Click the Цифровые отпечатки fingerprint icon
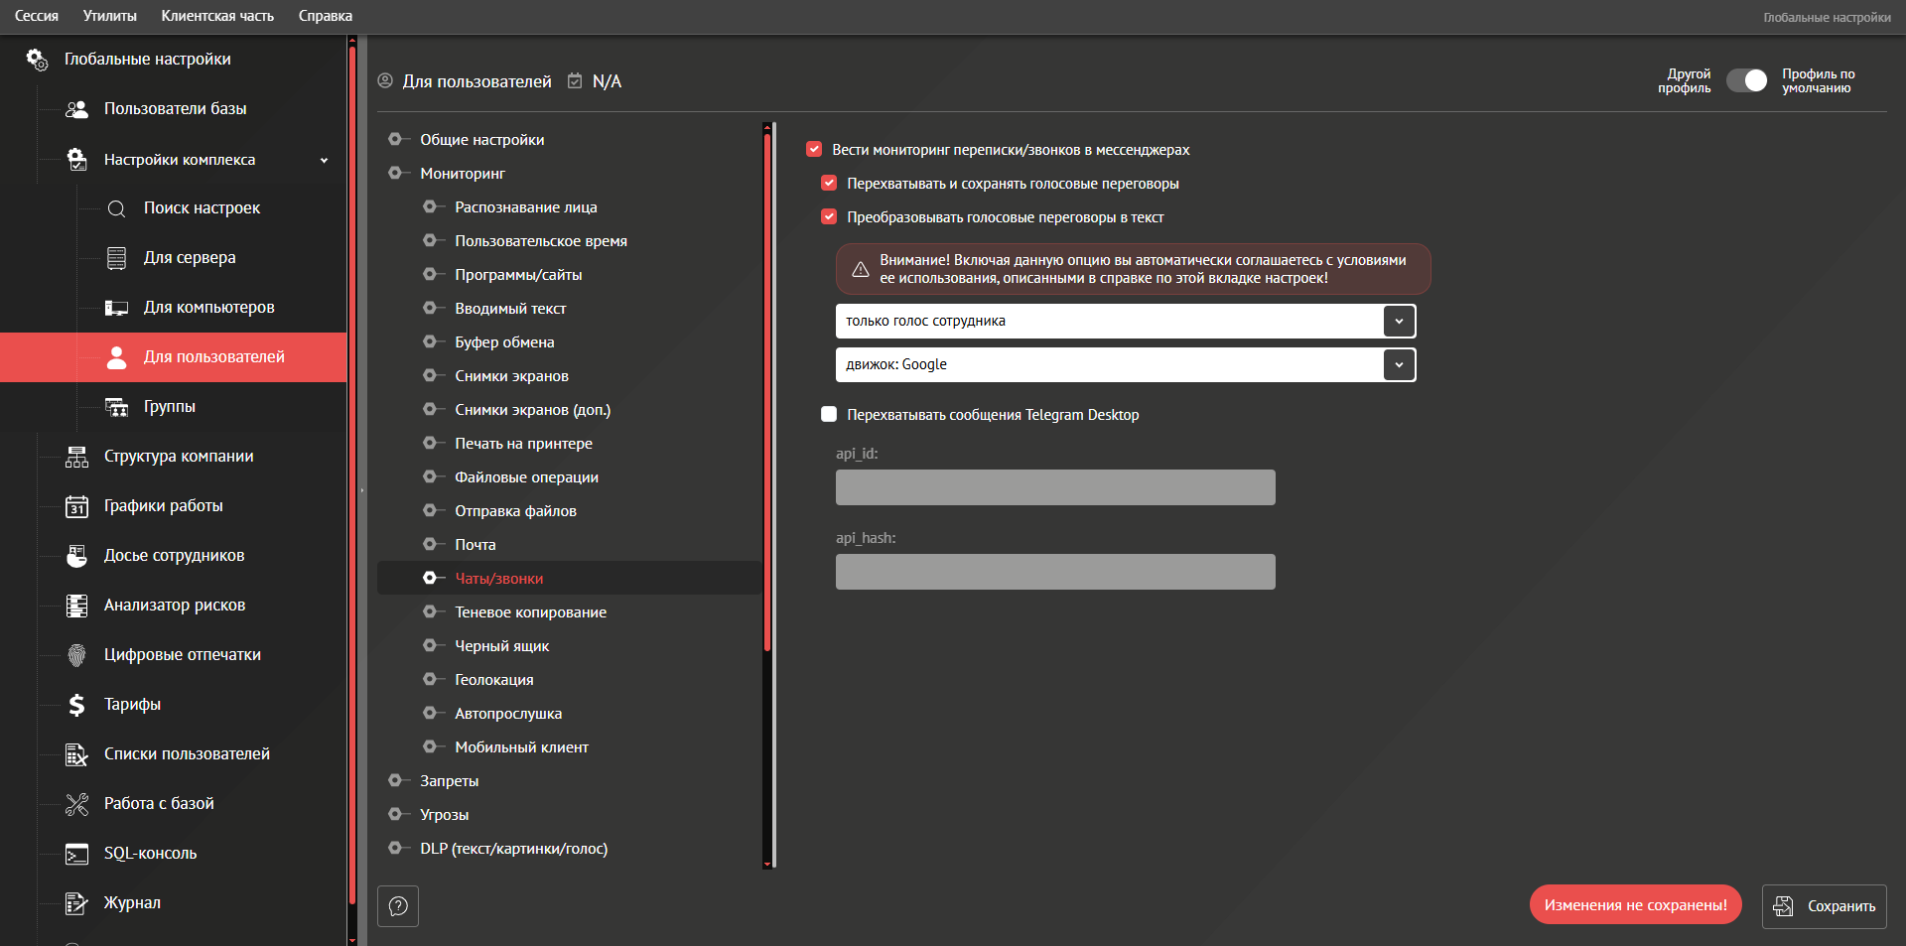1906x946 pixels. 76,655
